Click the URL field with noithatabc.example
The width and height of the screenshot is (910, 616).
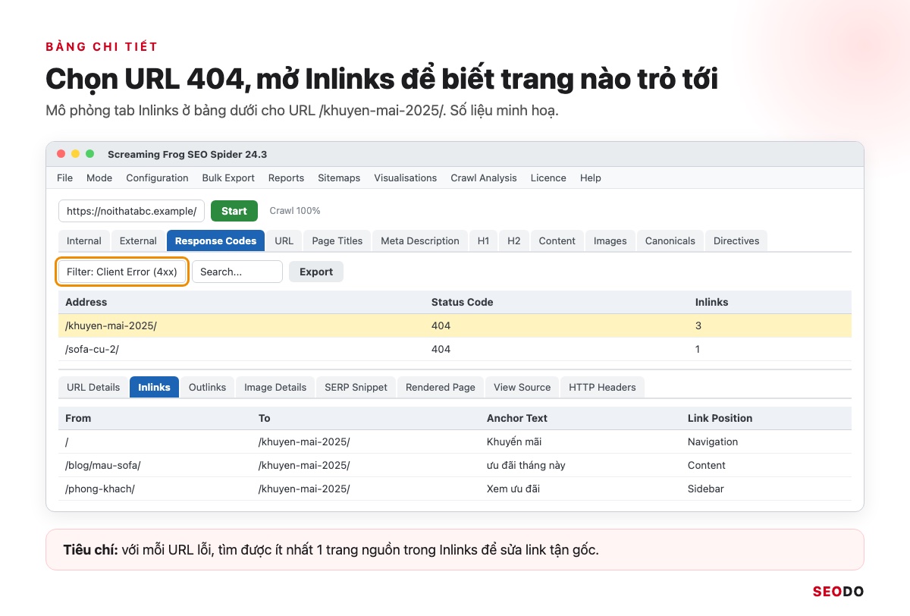(x=131, y=211)
